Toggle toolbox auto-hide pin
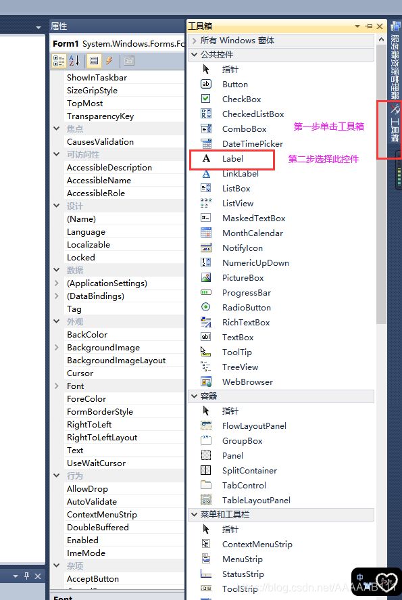Viewport: 402px width, 600px height. (x=369, y=26)
